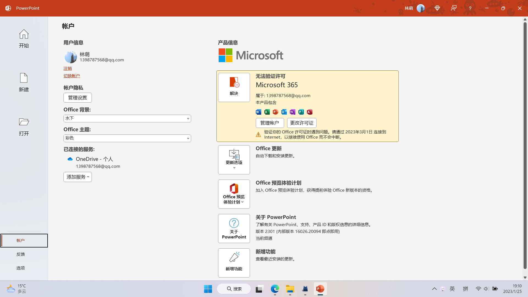Click the license warning triangle icon
528x297 pixels.
[x=258, y=134]
